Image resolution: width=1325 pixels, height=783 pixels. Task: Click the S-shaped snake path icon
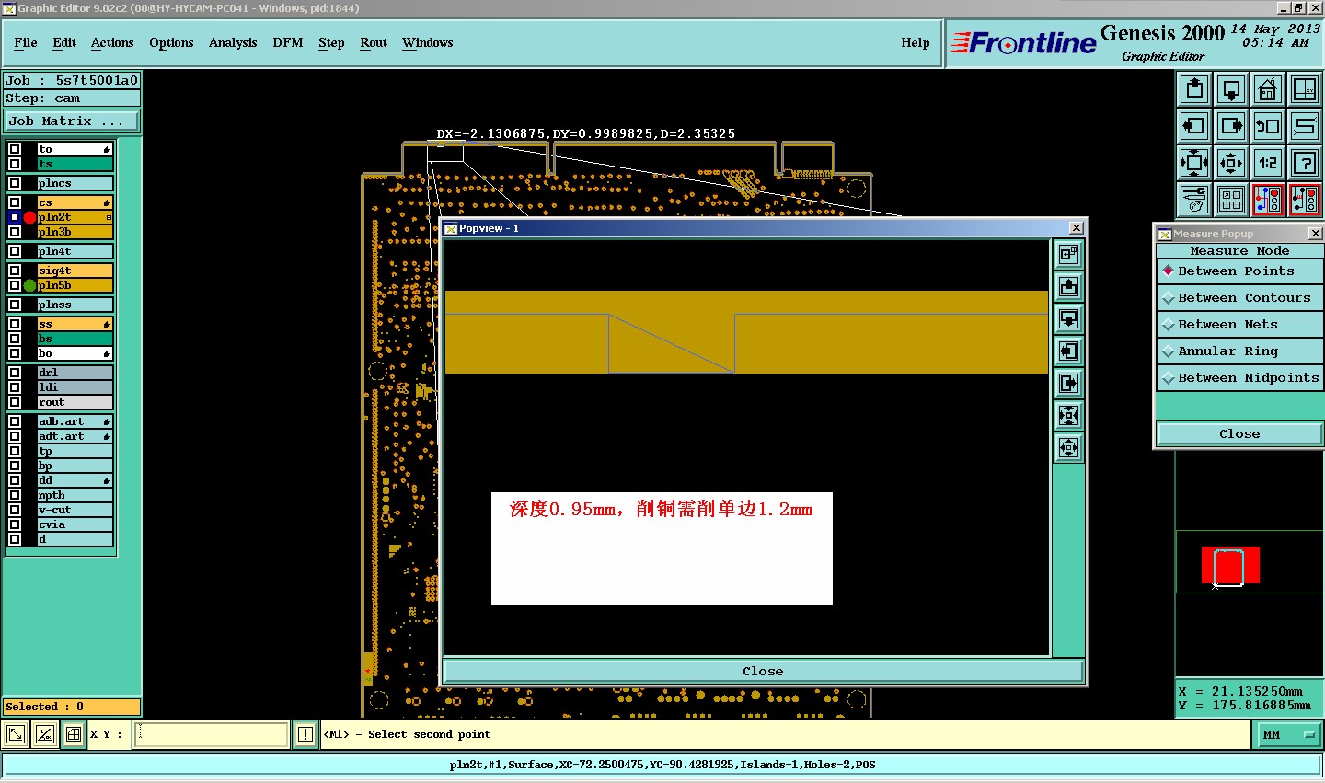tap(1305, 126)
